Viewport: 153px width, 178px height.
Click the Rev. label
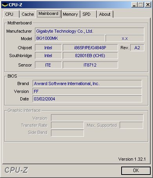click(125, 48)
